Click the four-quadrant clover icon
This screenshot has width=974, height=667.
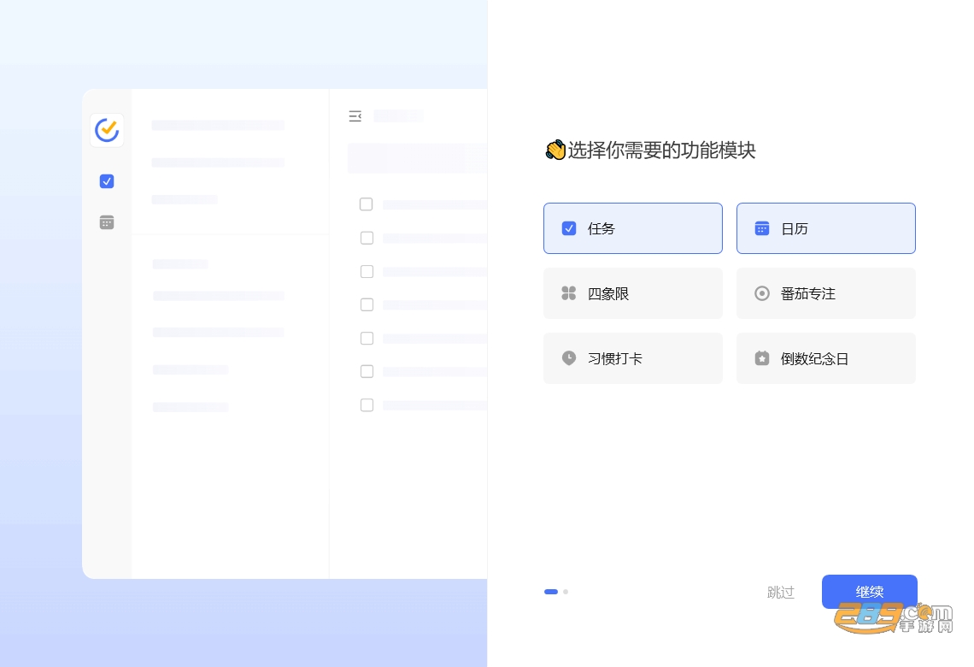[568, 293]
